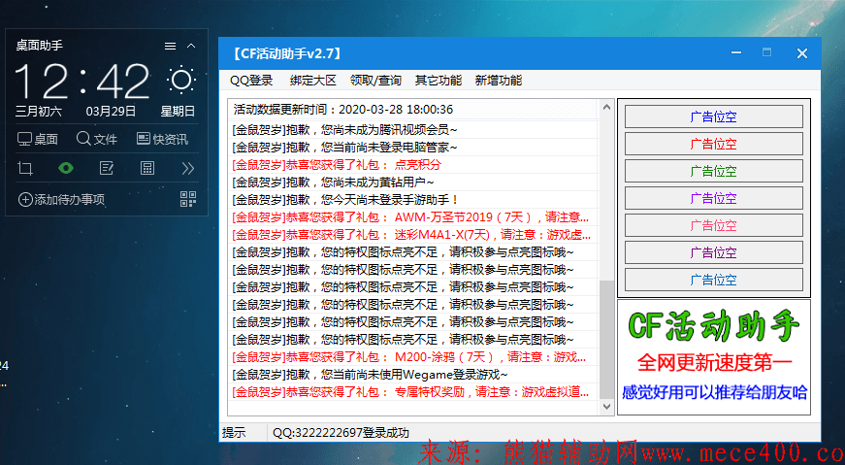Open the desktop assistant hamburger menu
Screen dimensions: 845x465
tap(170, 46)
